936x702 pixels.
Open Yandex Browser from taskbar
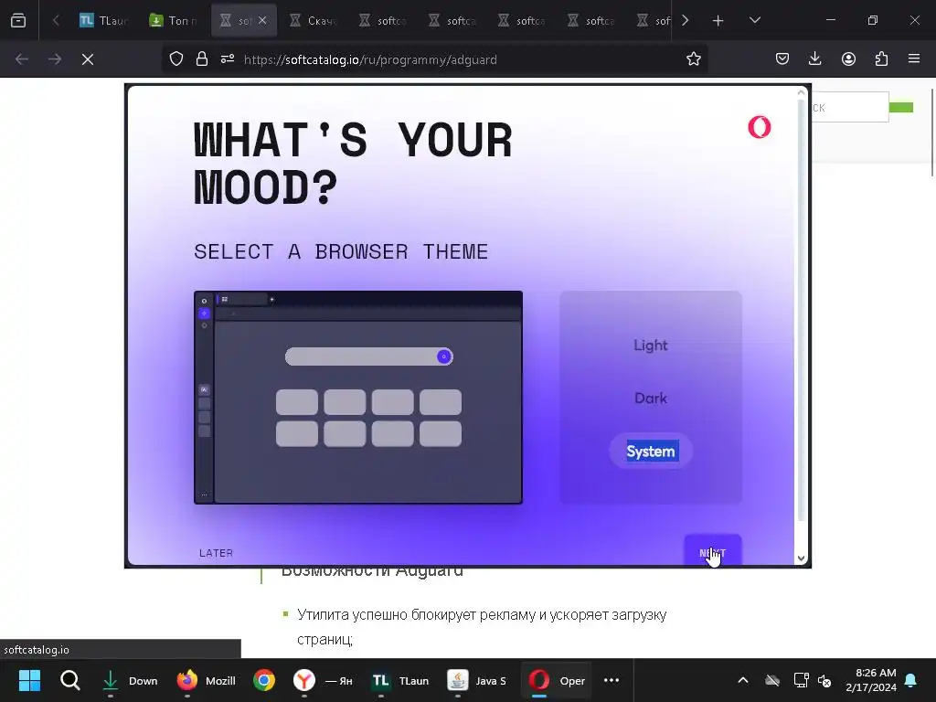(323, 680)
